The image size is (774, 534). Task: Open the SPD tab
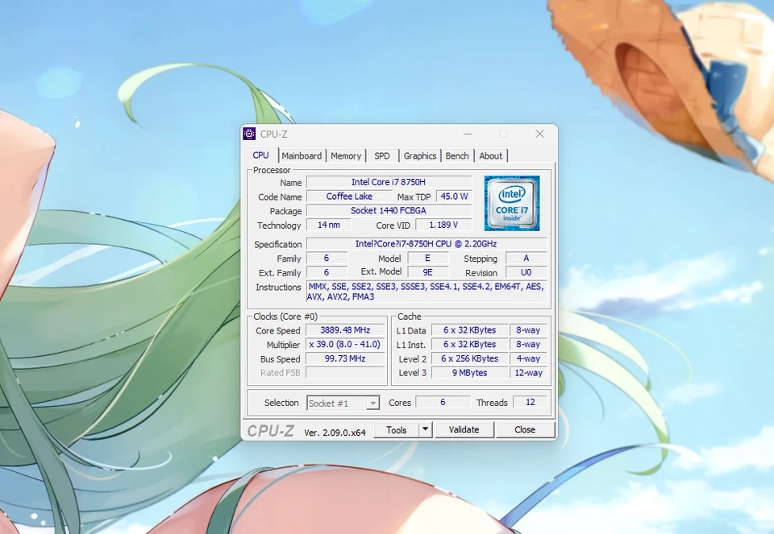tap(381, 155)
